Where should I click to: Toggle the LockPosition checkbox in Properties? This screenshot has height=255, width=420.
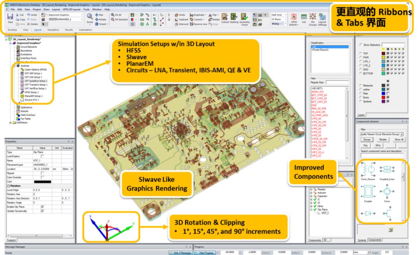[42, 156]
